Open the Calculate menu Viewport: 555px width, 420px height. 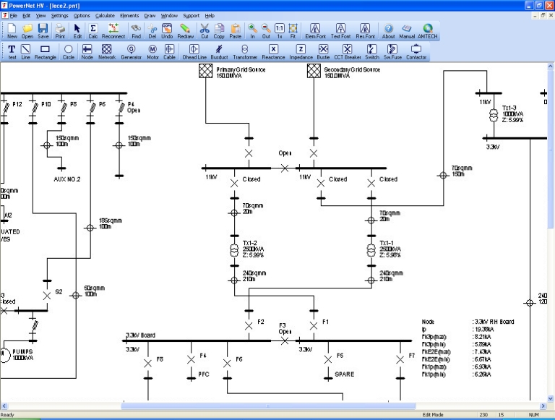point(105,16)
